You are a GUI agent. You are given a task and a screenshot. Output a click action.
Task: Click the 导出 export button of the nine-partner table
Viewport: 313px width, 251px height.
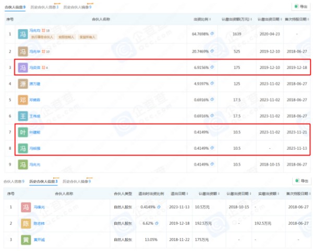[x=301, y=7]
